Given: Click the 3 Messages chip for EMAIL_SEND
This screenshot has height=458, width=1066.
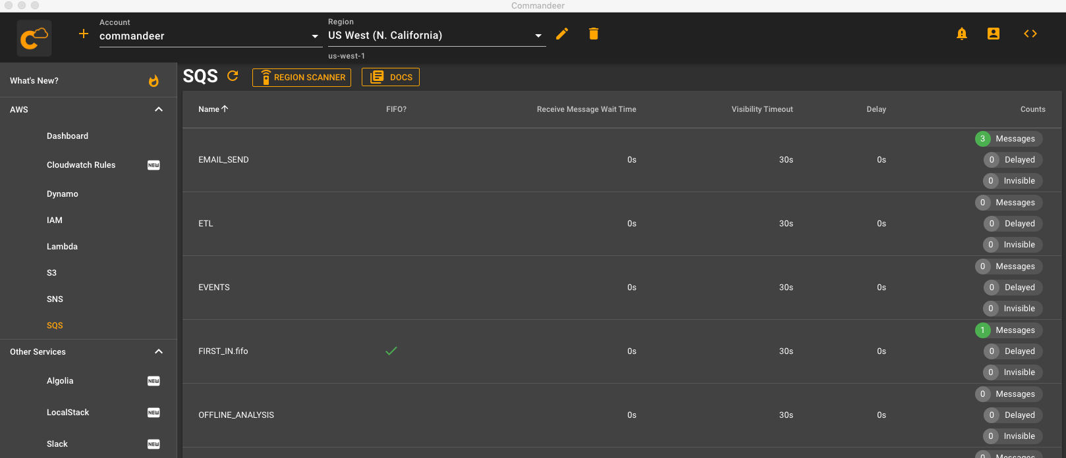Looking at the screenshot, I should 1009,139.
